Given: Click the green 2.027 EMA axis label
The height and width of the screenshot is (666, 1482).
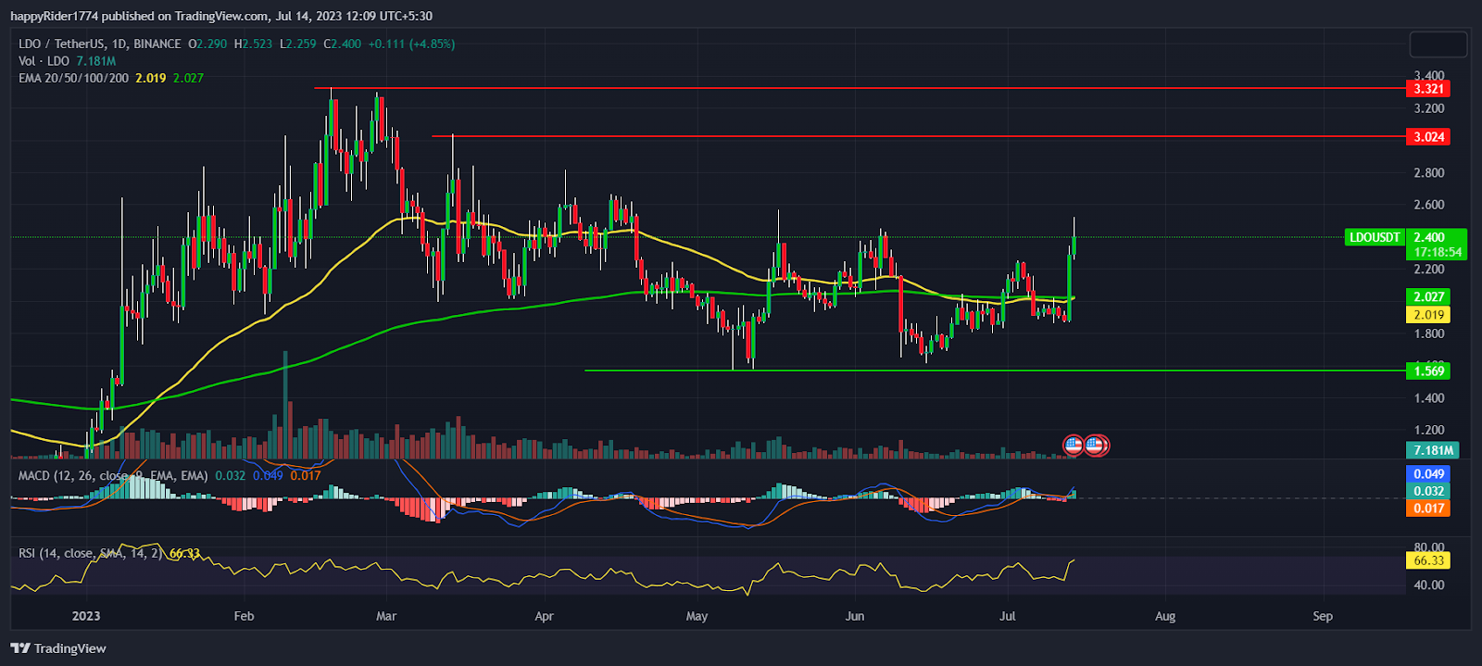Looking at the screenshot, I should coord(1428,297).
